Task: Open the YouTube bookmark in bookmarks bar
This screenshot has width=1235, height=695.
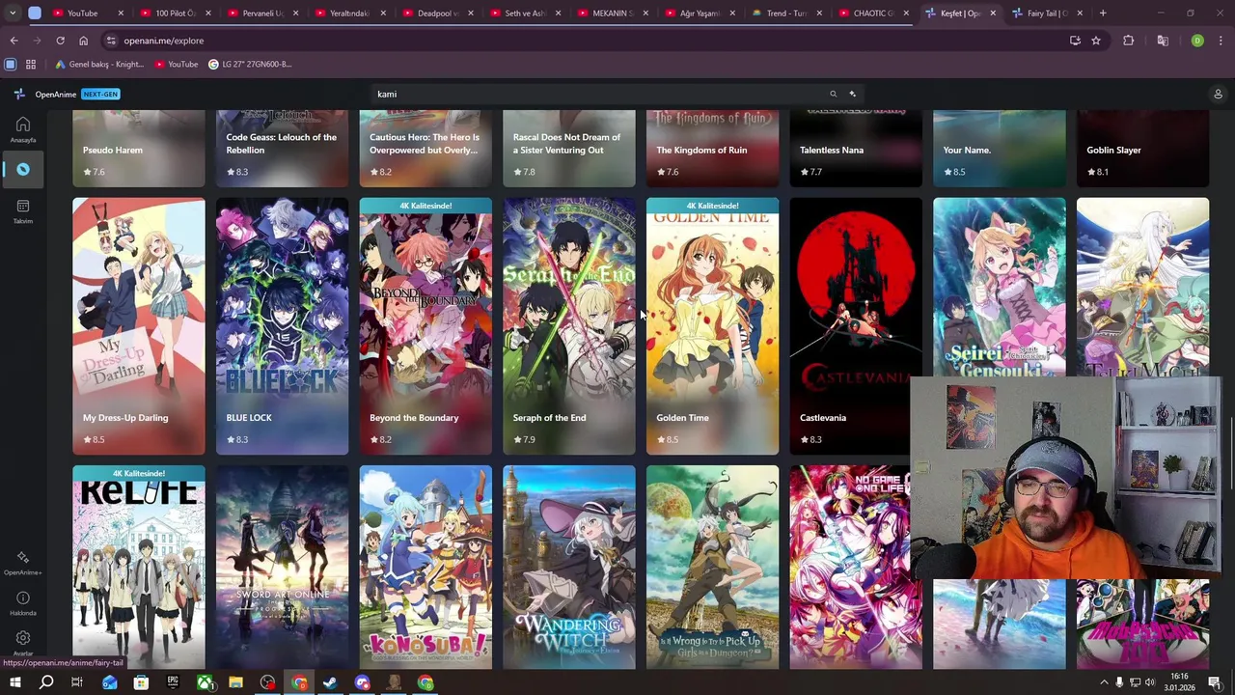Action: pos(177,65)
